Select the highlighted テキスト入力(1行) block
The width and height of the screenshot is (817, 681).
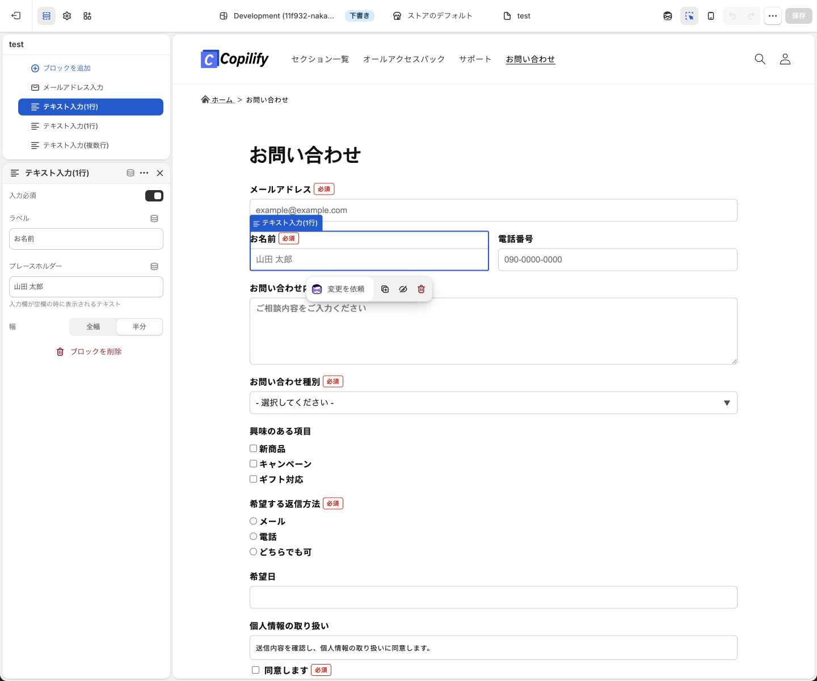tap(91, 107)
